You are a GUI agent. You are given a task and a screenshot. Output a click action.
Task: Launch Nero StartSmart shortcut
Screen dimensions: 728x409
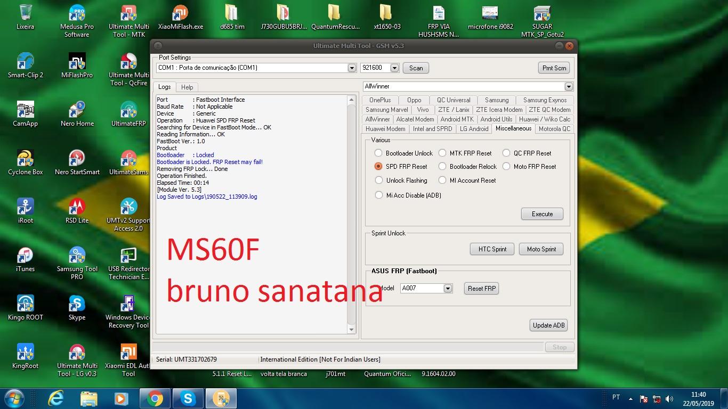click(77, 162)
